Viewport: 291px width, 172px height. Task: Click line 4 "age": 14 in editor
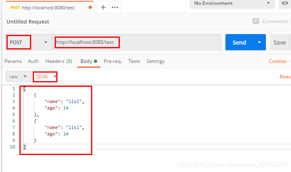pyautogui.click(x=56, y=108)
